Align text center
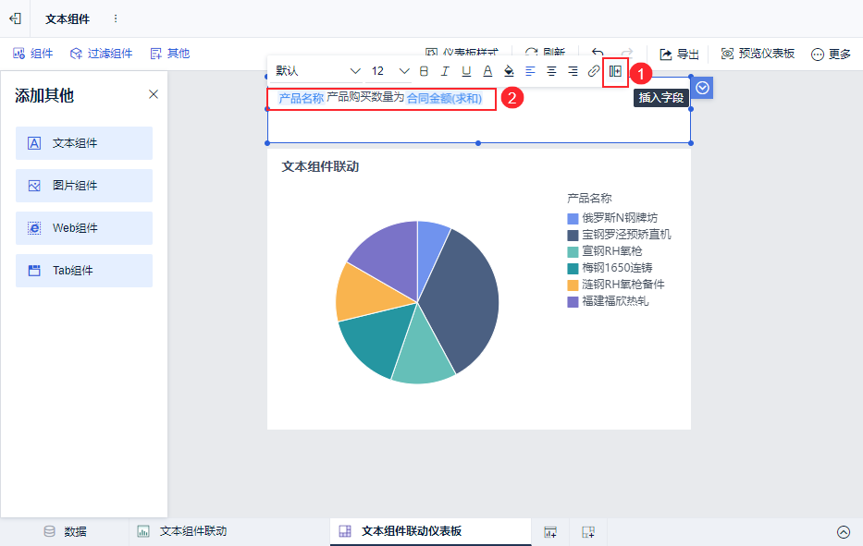The width and height of the screenshot is (863, 546). pyautogui.click(x=551, y=71)
